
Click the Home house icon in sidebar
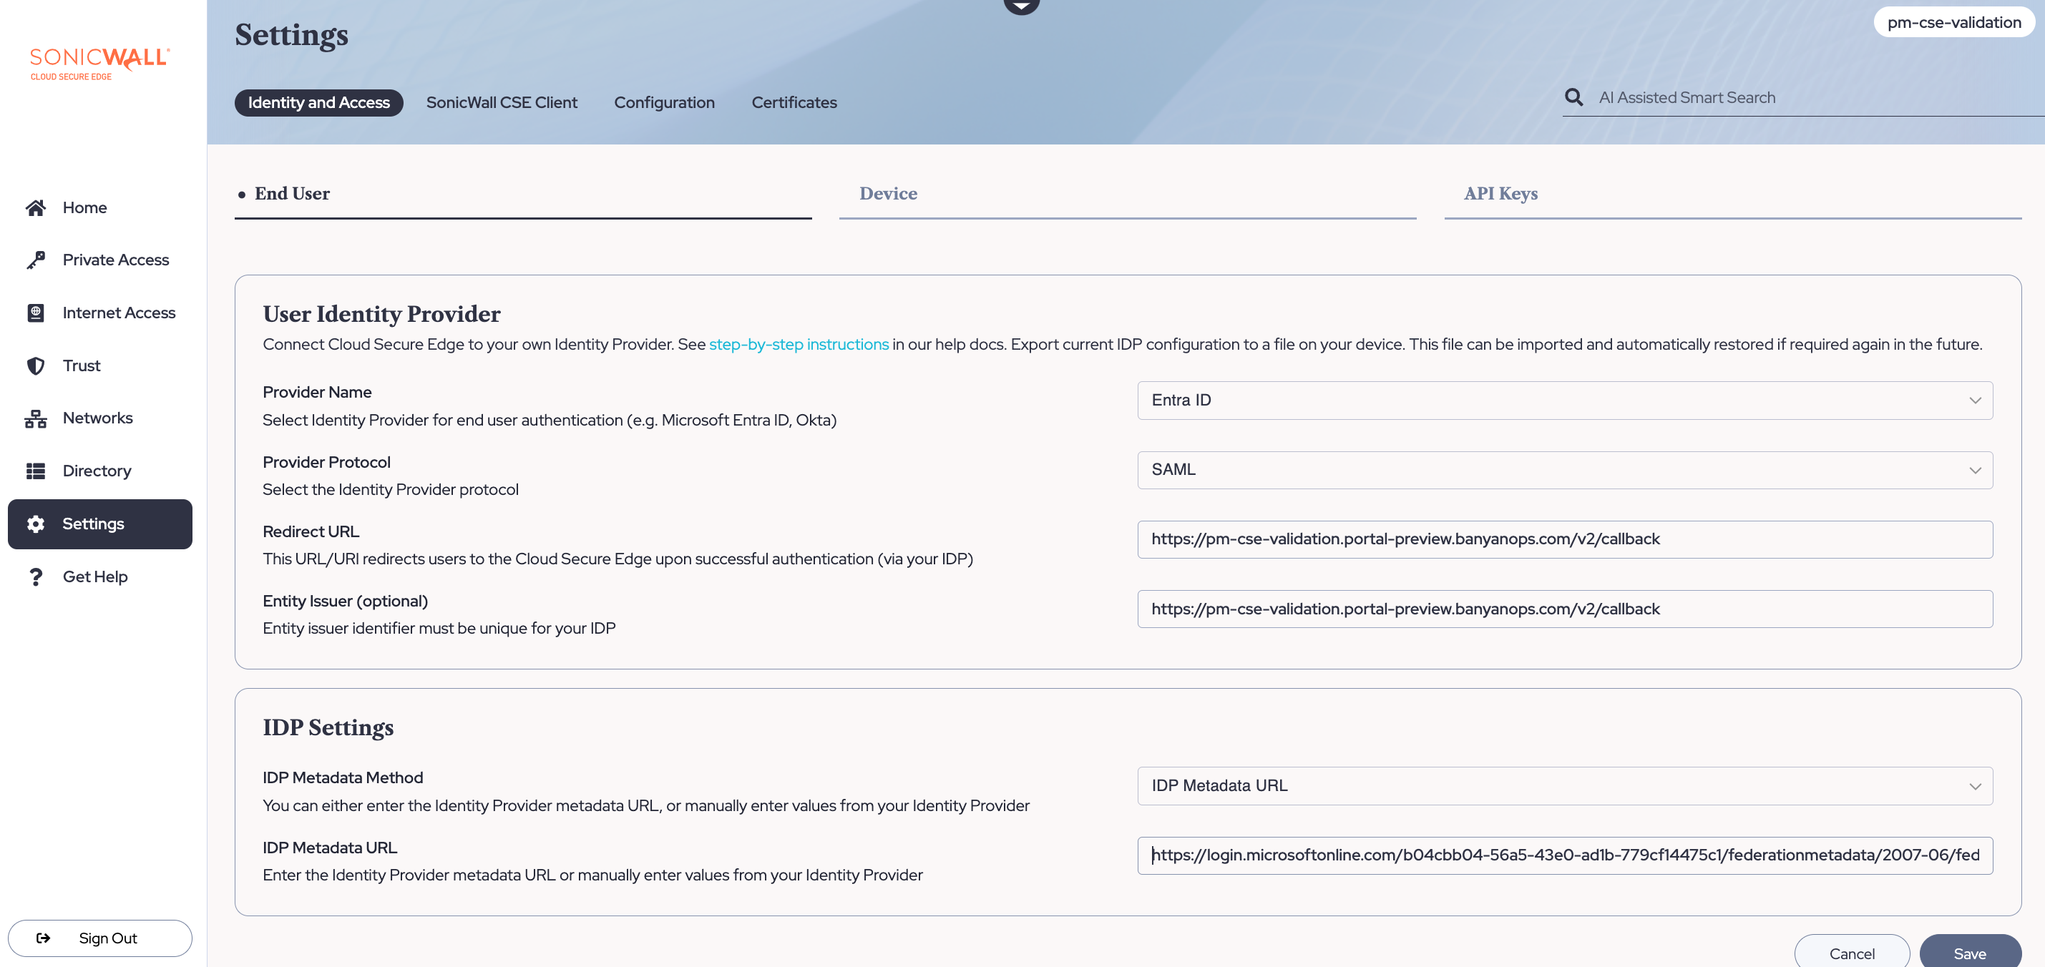(36, 208)
